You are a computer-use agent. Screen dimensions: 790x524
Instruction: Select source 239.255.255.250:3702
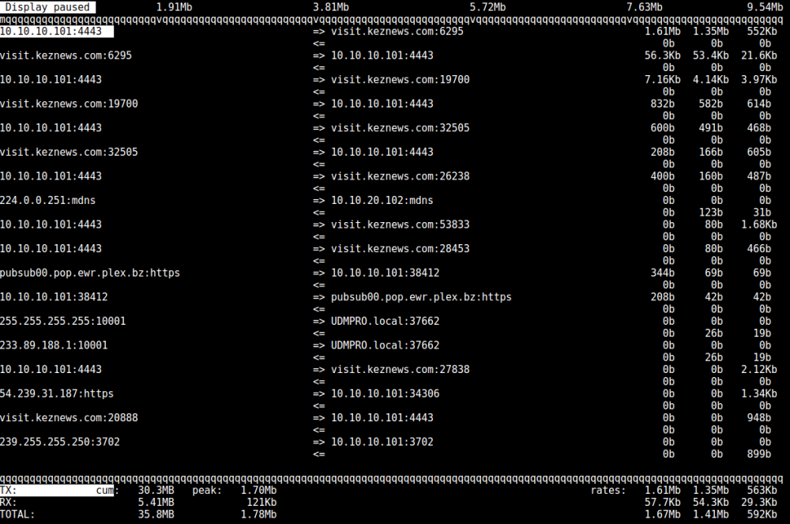tap(60, 443)
